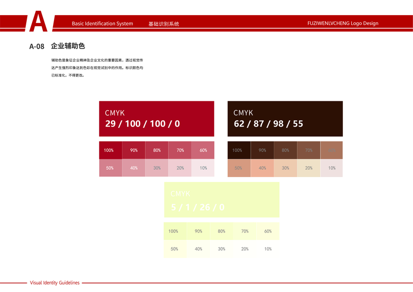Select the yellow-green 90% tint swatch
This screenshot has height=292, width=413.
(x=198, y=231)
